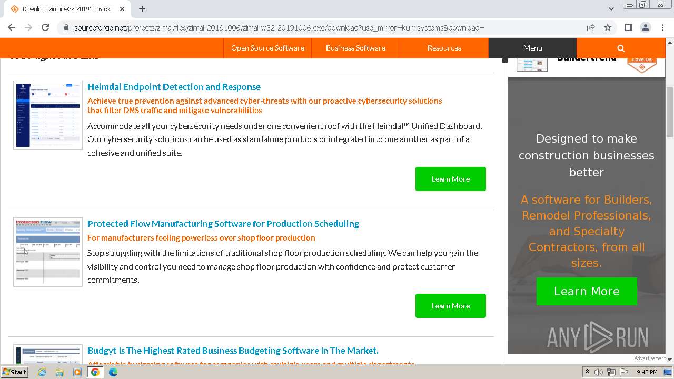Bookmark this page with the star icon
The width and height of the screenshot is (674, 379).
608,27
